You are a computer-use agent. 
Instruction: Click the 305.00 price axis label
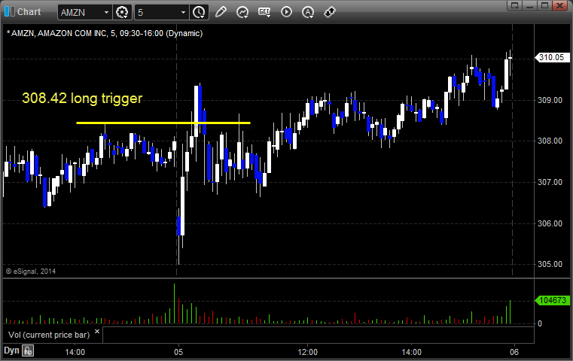[550, 264]
